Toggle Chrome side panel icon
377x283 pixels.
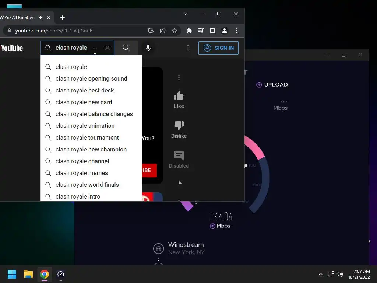(x=213, y=31)
